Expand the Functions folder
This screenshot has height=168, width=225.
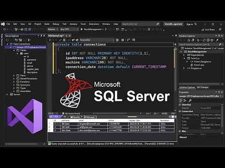point(14,82)
